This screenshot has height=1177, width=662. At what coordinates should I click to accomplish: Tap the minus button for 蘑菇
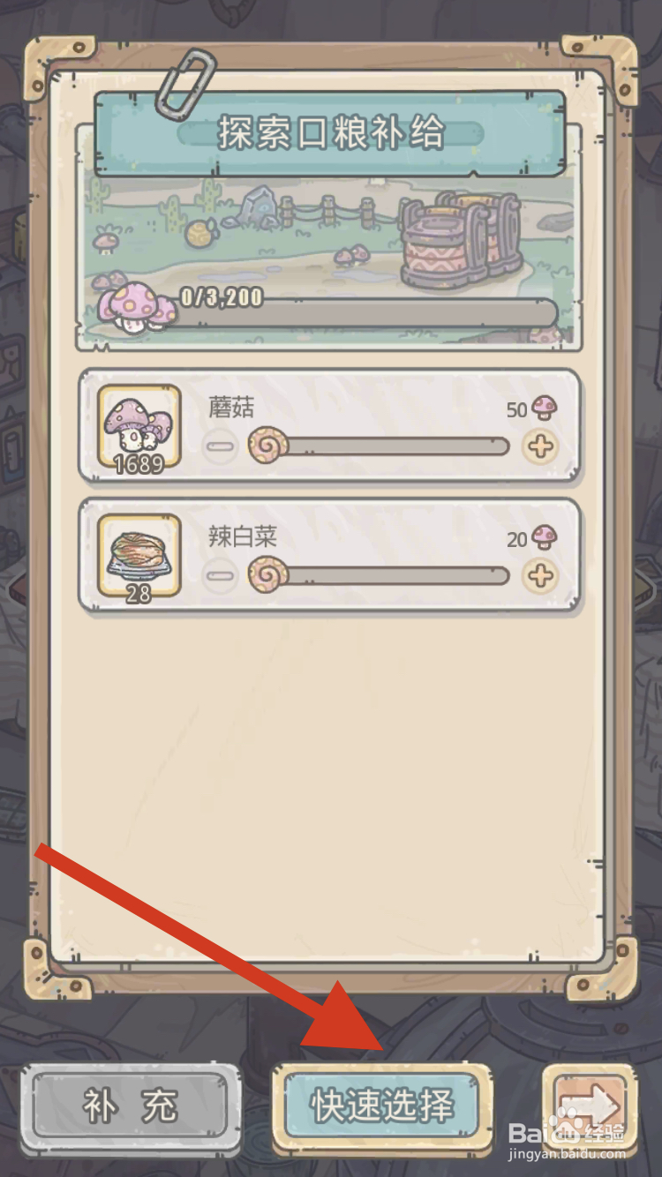tap(220, 446)
